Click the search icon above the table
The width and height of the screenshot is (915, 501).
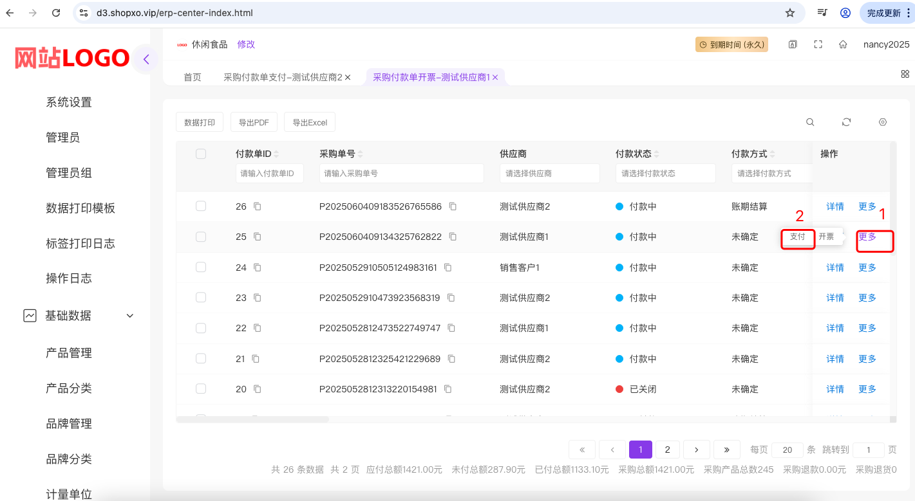810,122
